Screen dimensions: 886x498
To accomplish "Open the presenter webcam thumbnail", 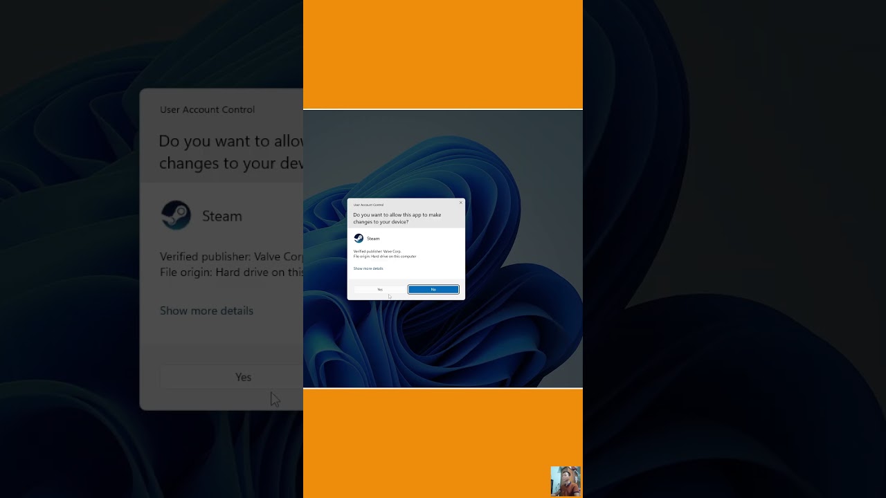I will coord(566,481).
